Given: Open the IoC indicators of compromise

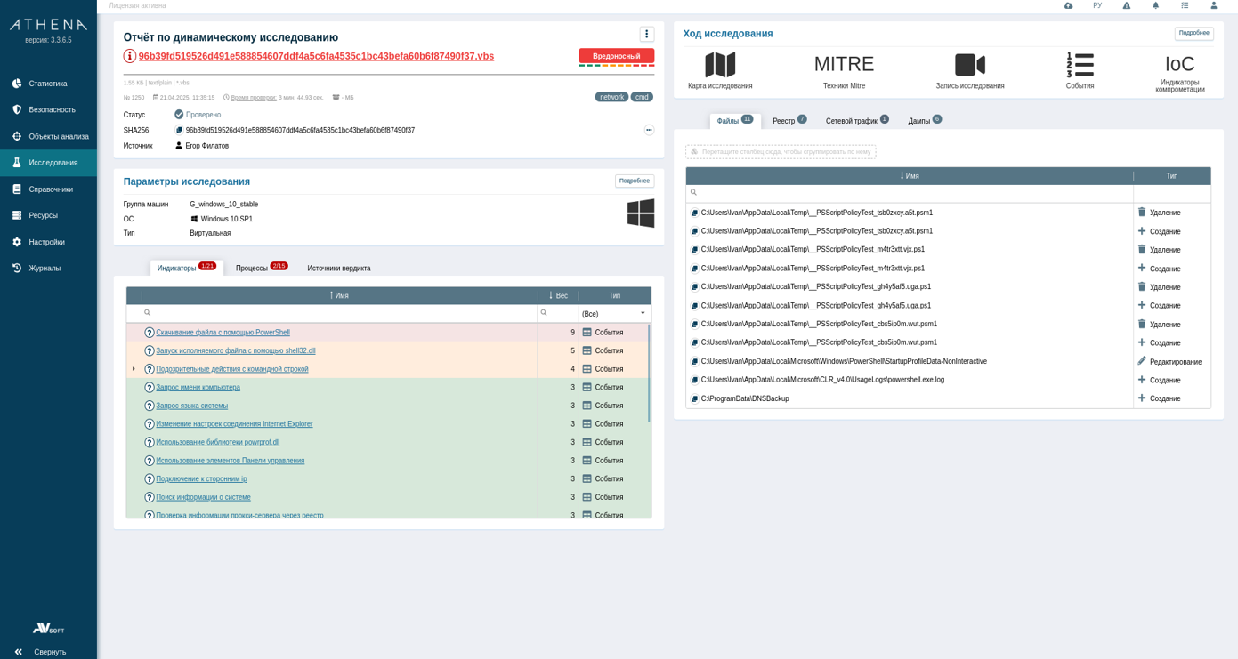Looking at the screenshot, I should [x=1179, y=66].
